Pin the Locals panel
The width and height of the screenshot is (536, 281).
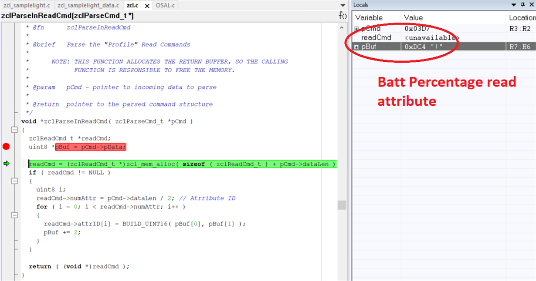(523, 5)
